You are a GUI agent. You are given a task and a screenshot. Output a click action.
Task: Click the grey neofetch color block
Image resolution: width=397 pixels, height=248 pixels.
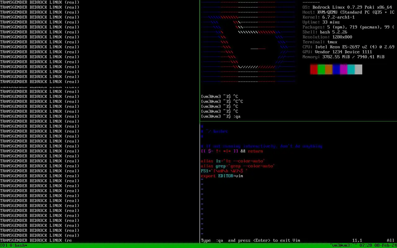click(x=359, y=69)
